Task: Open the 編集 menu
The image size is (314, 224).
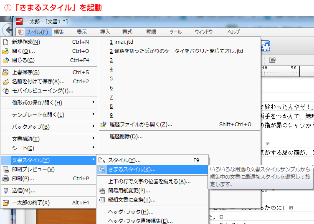Action: point(59,32)
